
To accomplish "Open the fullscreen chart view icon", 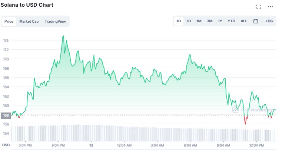I will point(259,7).
